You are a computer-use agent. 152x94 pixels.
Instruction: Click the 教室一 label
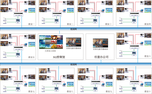point(31,24)
